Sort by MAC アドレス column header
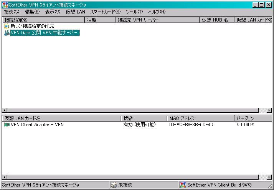This screenshot has height=190, width=274. [x=201, y=118]
